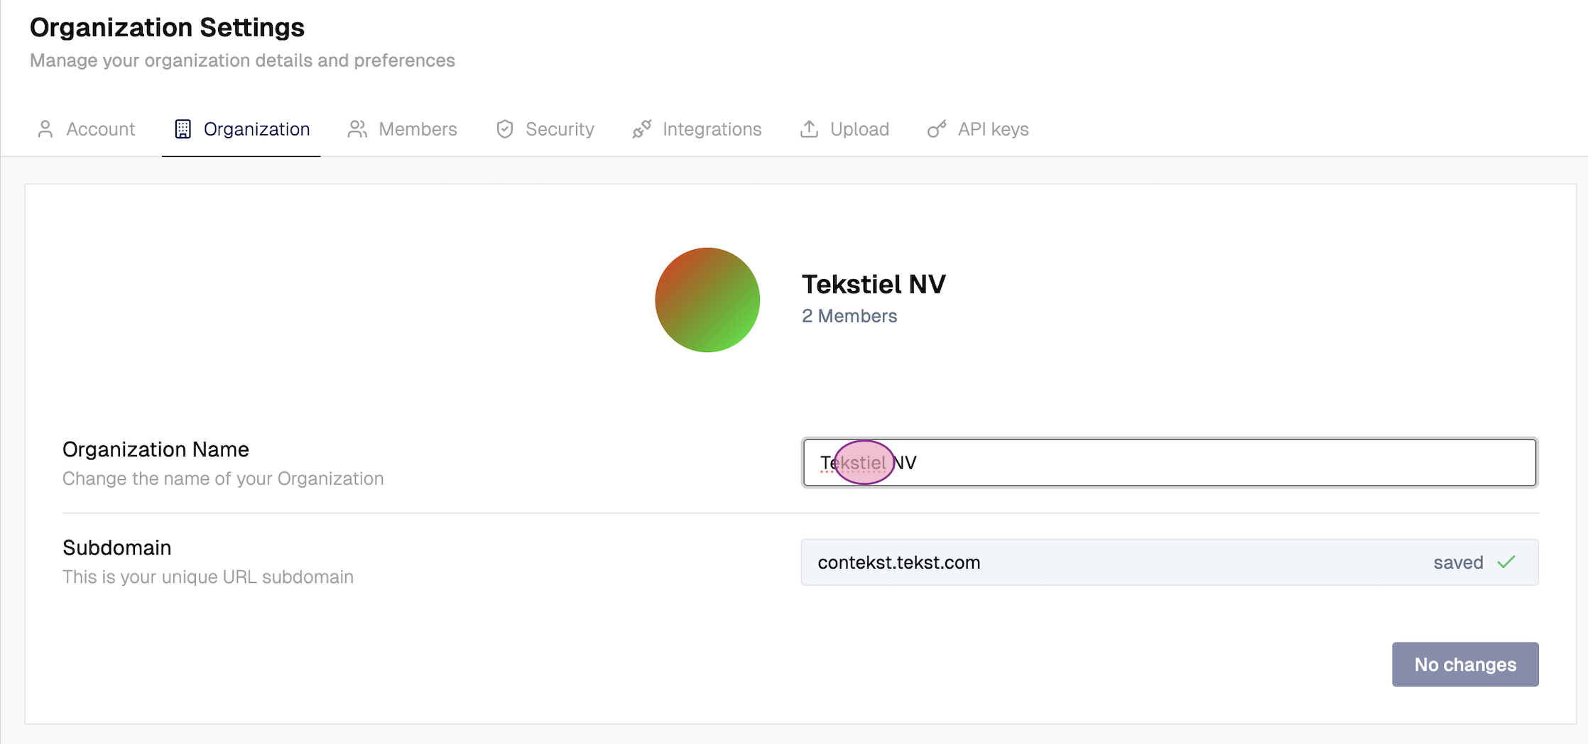Open the Integrations tab
The height and width of the screenshot is (744, 1588).
697,129
